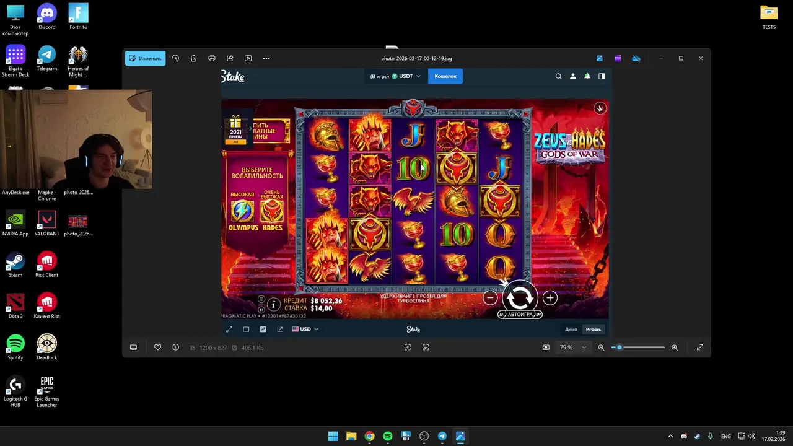Open the three-dot more options menu
This screenshot has width=793, height=446.
coord(266,58)
